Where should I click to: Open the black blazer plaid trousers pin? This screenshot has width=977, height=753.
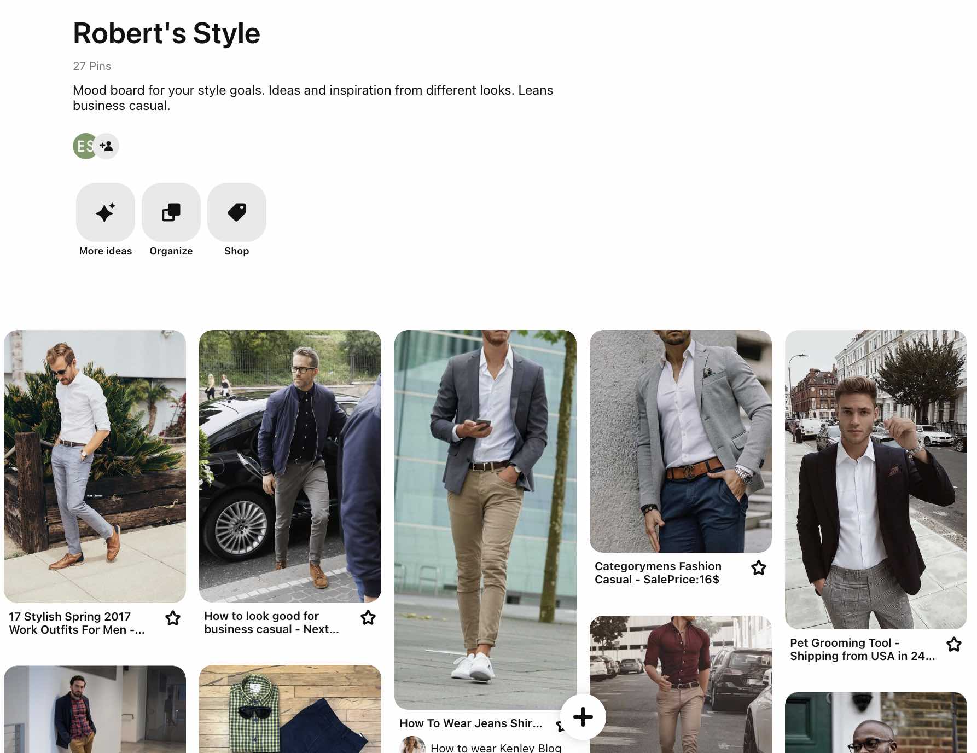click(x=876, y=479)
